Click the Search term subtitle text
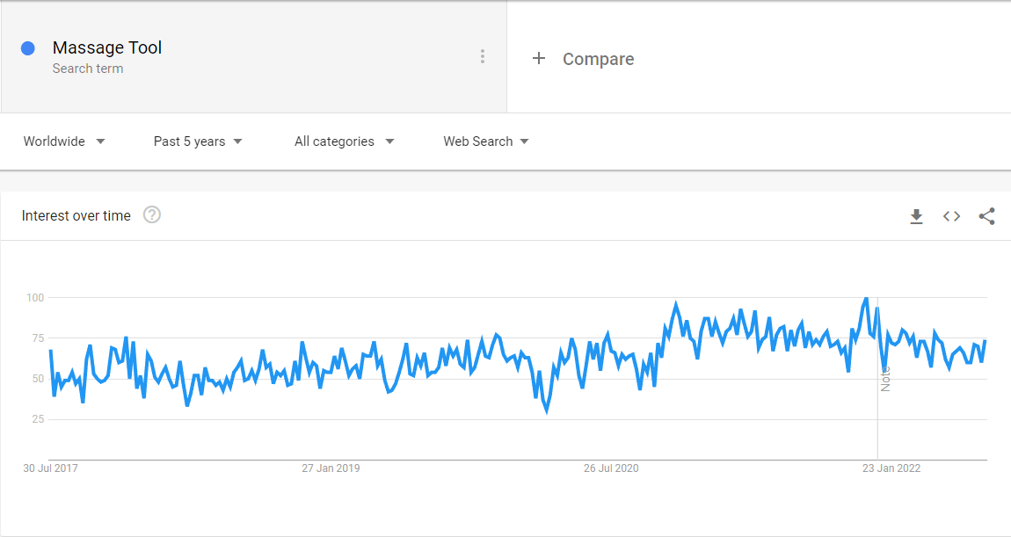Screen dimensions: 1011x537 pos(88,69)
